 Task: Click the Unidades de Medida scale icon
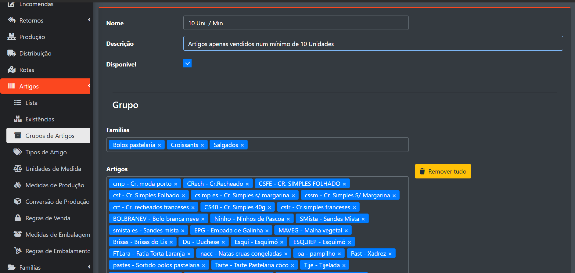[18, 169]
